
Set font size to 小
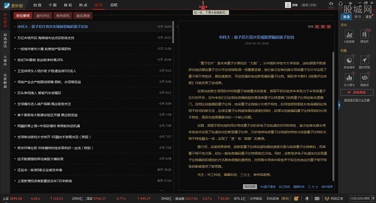click(x=329, y=27)
